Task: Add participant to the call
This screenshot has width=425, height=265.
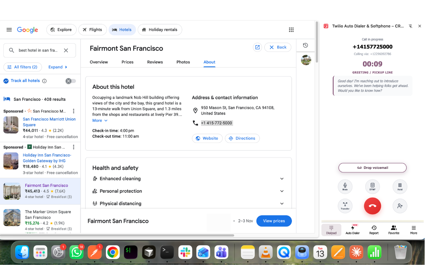Action: 400,206
